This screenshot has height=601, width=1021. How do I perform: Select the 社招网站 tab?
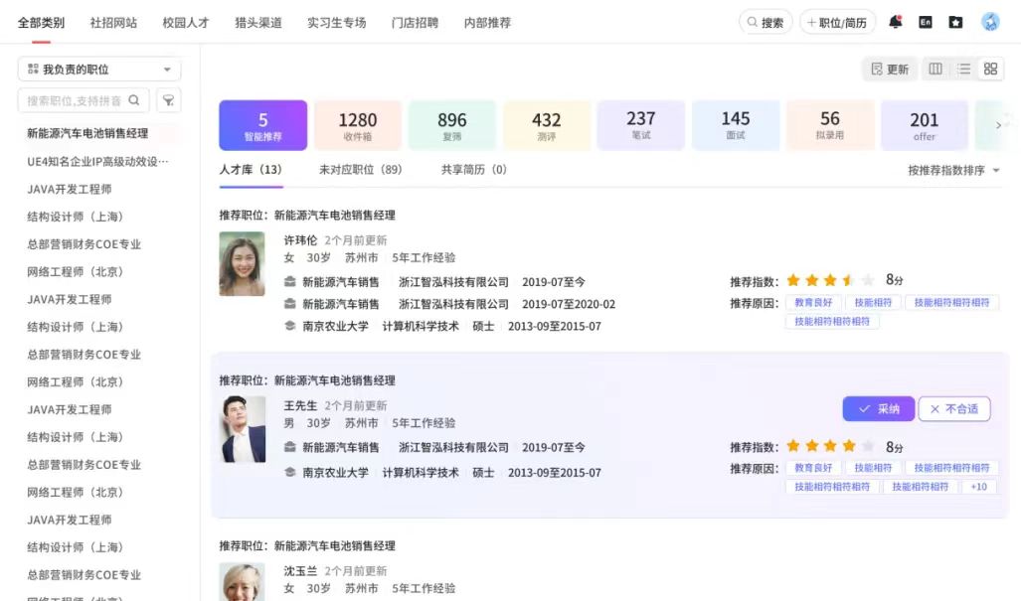[113, 23]
